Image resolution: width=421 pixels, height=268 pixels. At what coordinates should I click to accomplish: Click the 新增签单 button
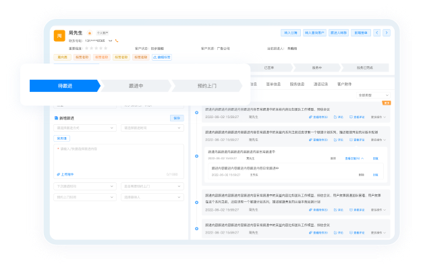coord(361,33)
